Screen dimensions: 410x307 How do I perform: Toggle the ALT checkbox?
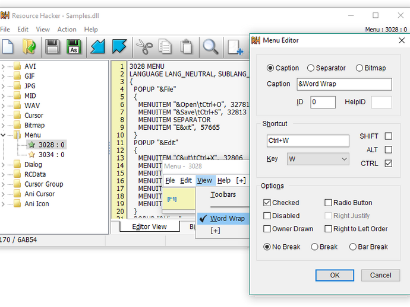[388, 150]
